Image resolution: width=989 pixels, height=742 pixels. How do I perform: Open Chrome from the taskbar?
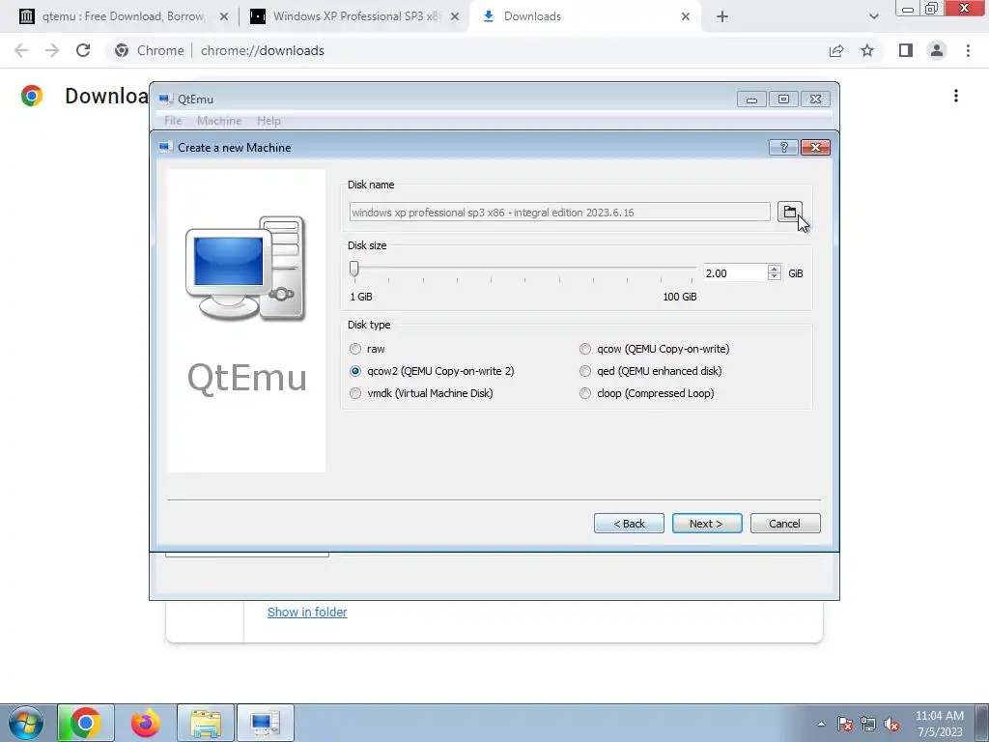coord(86,723)
